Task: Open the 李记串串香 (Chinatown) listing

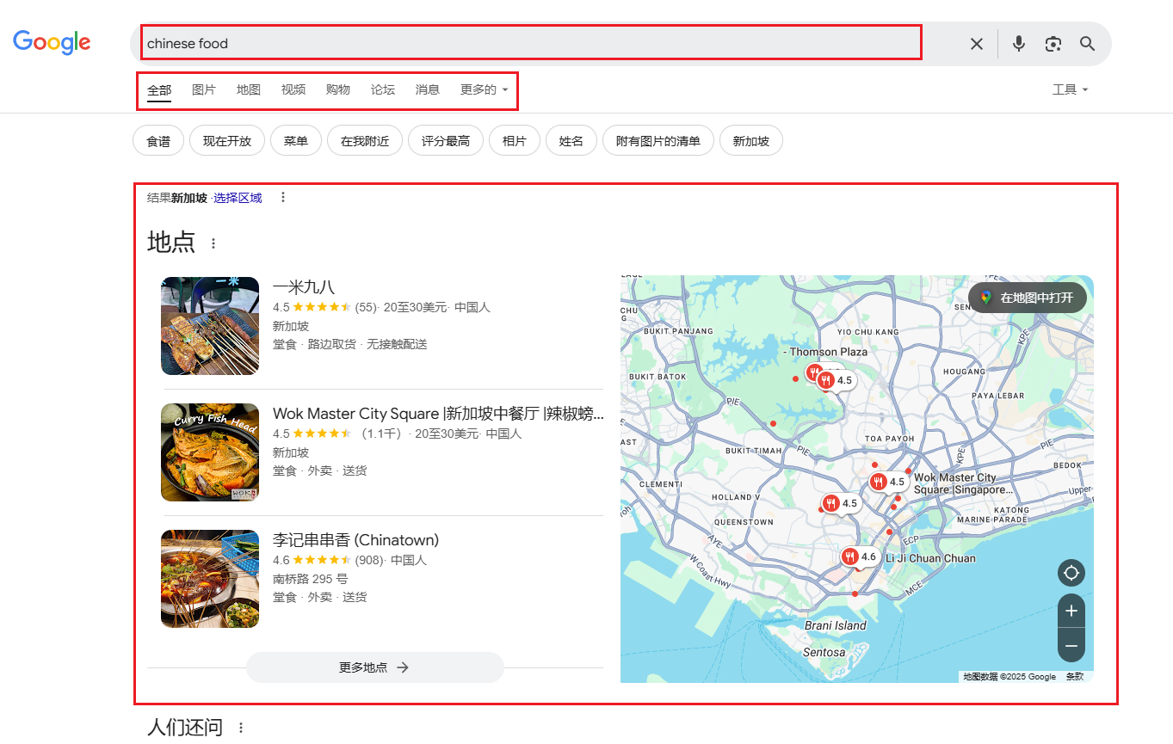Action: click(x=355, y=540)
